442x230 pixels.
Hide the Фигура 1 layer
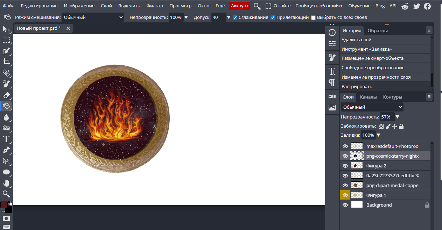click(x=345, y=195)
